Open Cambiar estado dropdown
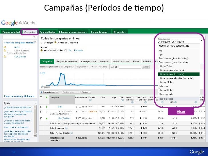This screenshot has width=208, height=156. 71,92
